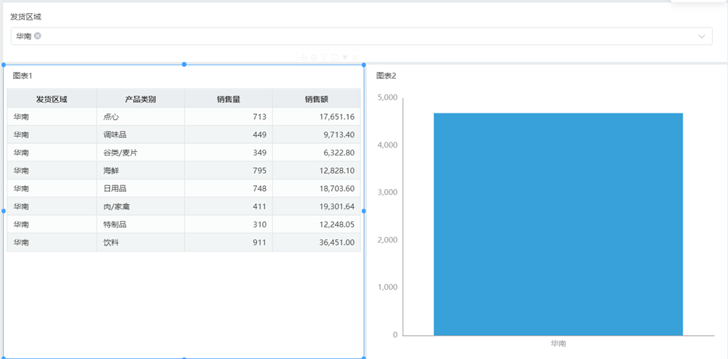Click the right-middle resize handle of 图表1
The height and width of the screenshot is (359, 728).
pos(363,211)
